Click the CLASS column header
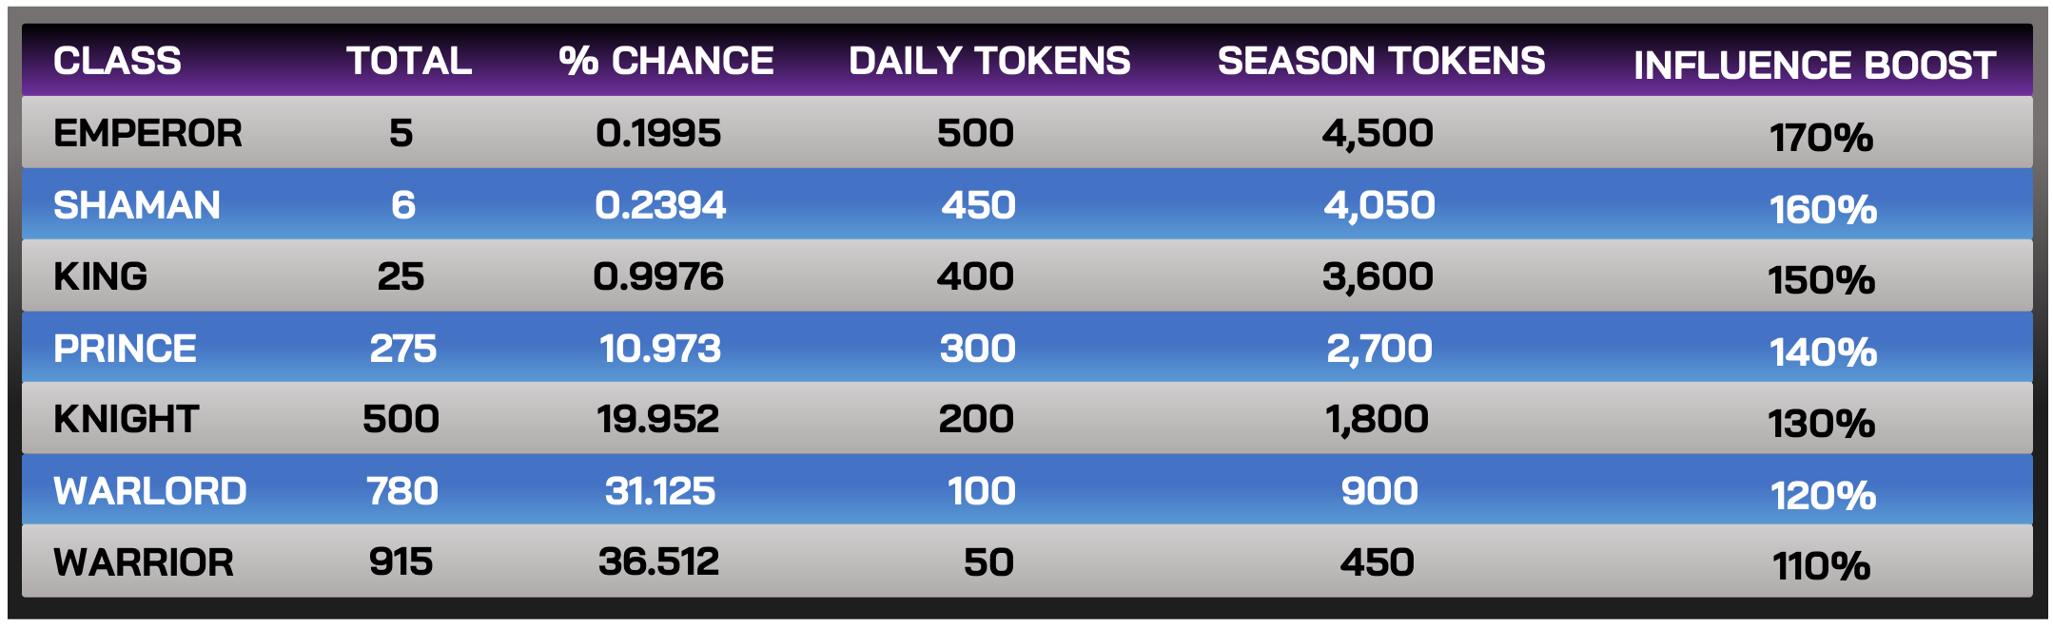 pos(117,62)
